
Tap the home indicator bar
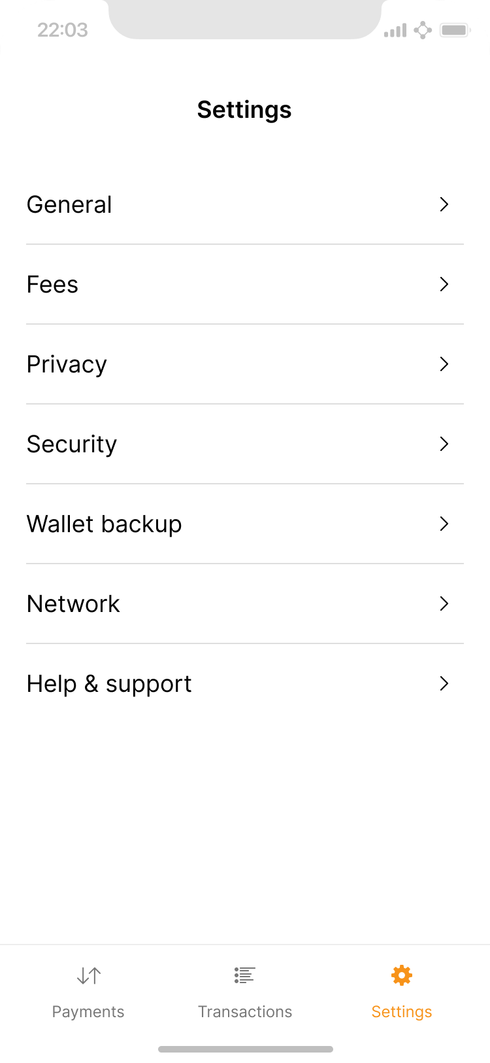click(x=245, y=1049)
